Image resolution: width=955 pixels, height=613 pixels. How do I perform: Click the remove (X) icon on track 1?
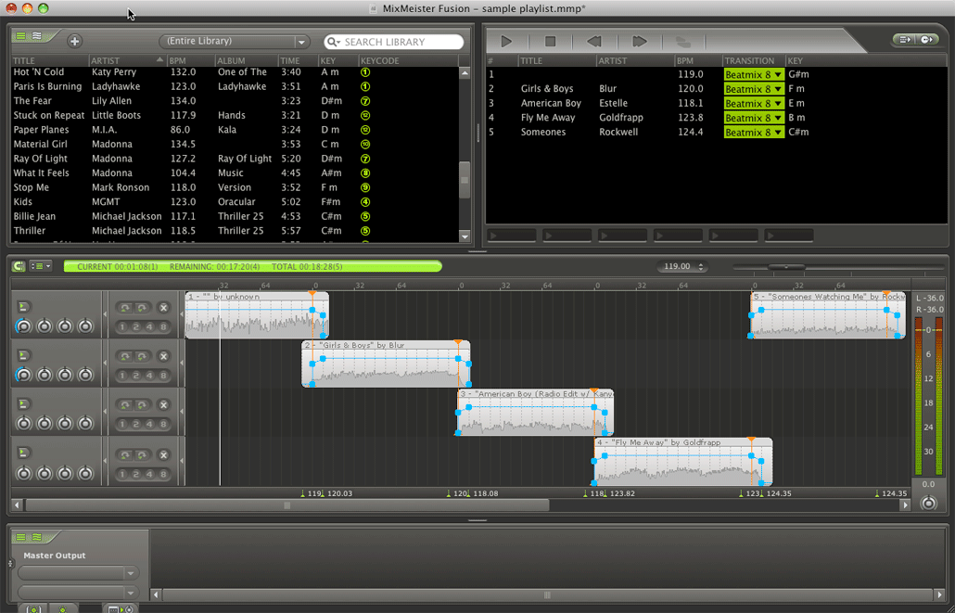click(x=163, y=308)
